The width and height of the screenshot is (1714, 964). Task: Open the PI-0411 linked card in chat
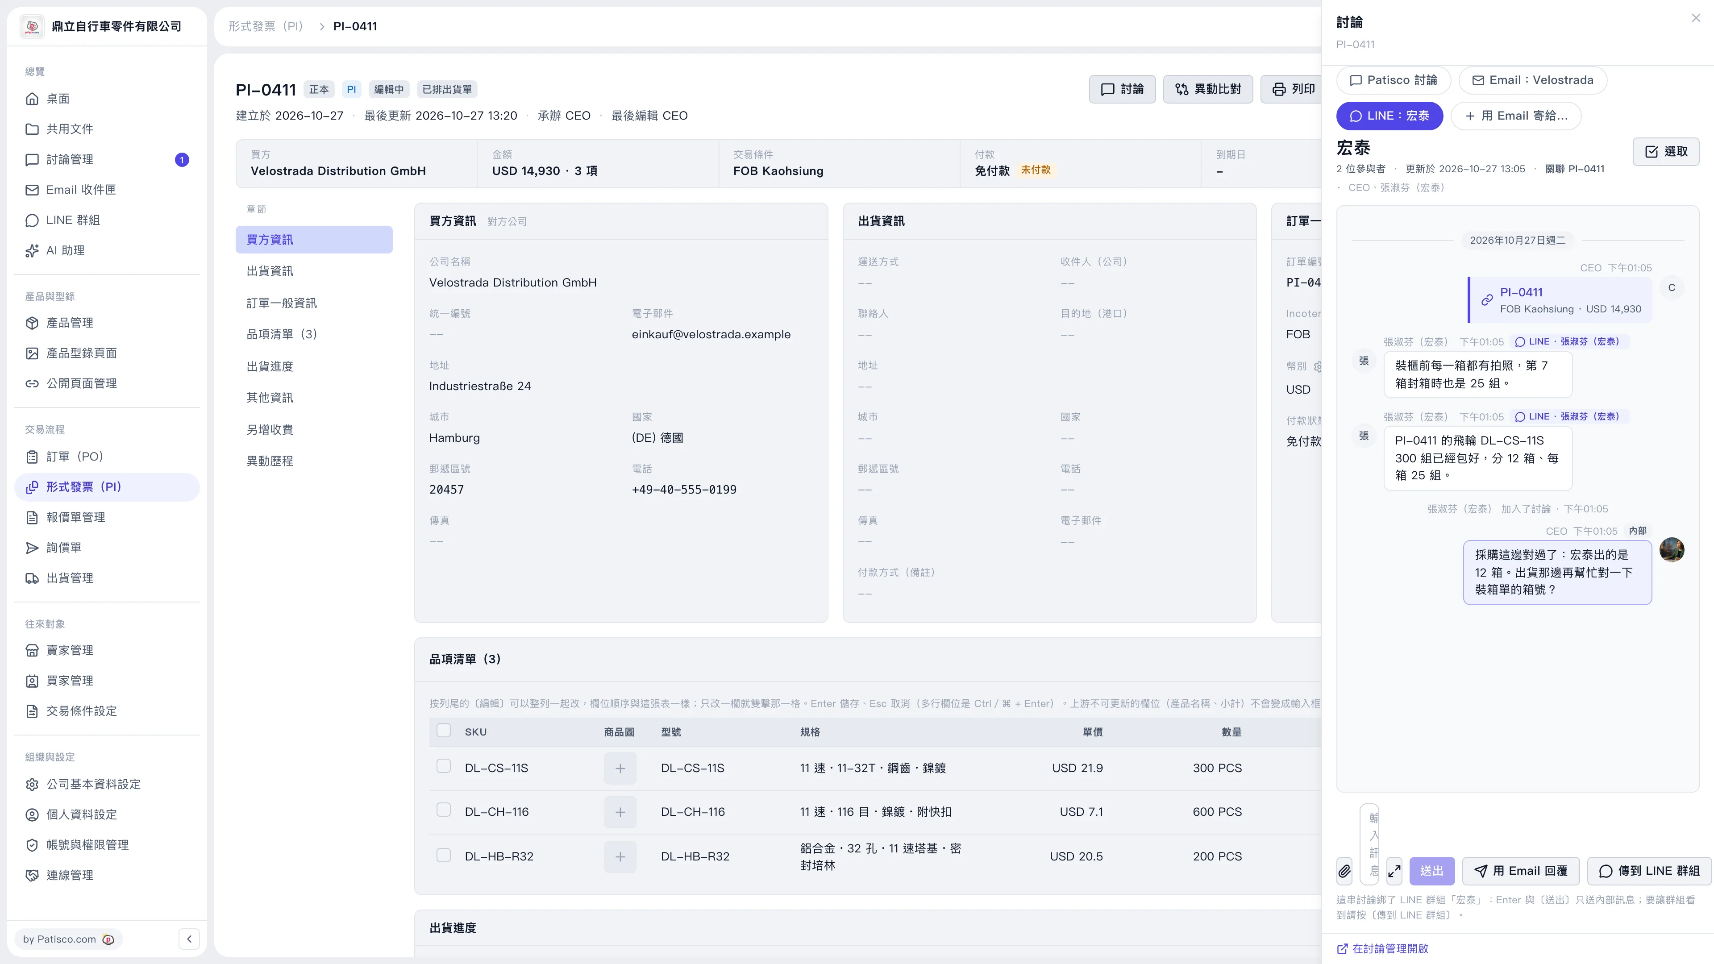coord(1560,300)
